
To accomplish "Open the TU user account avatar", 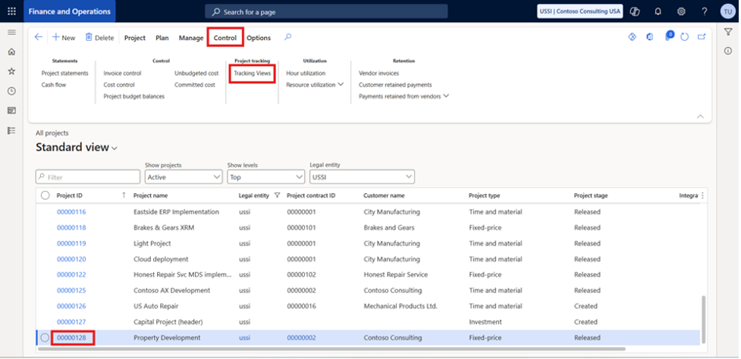I will [x=728, y=11].
